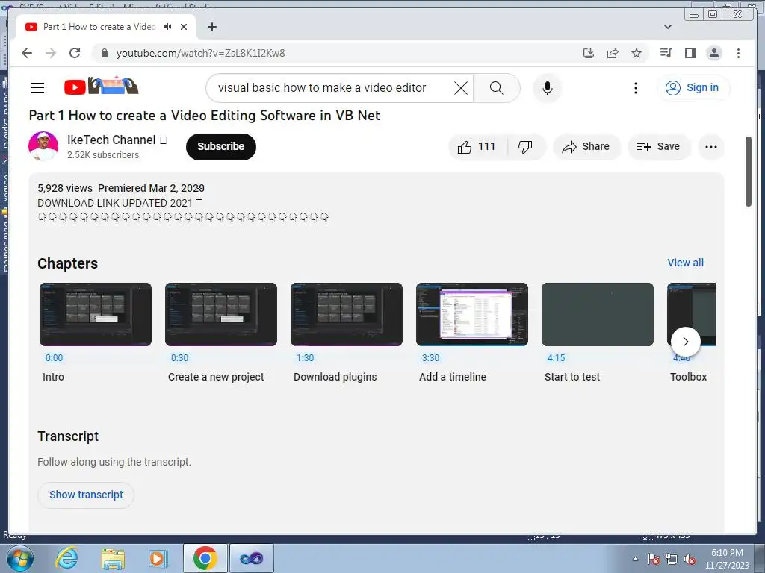Click Sign in button
765x573 pixels.
pyautogui.click(x=693, y=88)
